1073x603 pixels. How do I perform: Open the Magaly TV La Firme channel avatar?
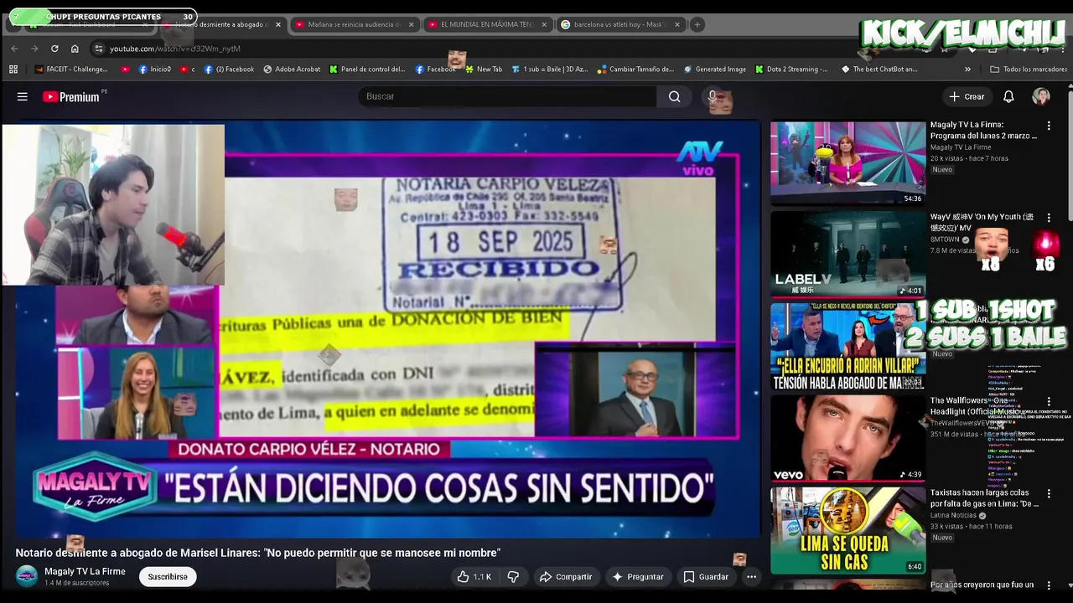[x=27, y=576]
